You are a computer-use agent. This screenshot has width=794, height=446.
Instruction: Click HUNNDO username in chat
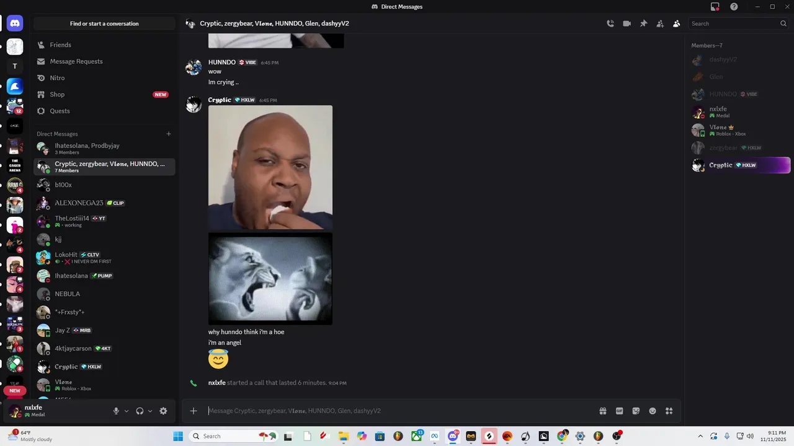click(x=221, y=63)
